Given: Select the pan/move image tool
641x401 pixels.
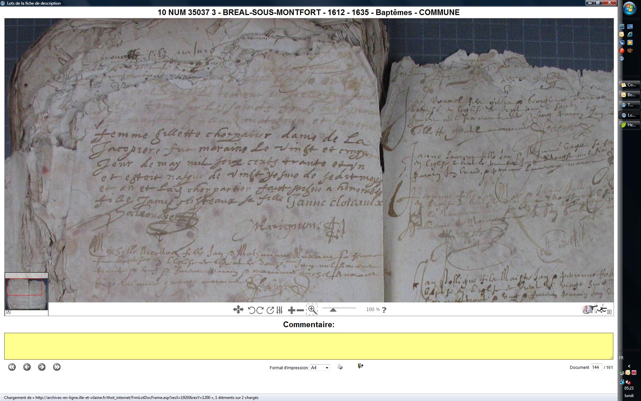Looking at the screenshot, I should click(238, 310).
